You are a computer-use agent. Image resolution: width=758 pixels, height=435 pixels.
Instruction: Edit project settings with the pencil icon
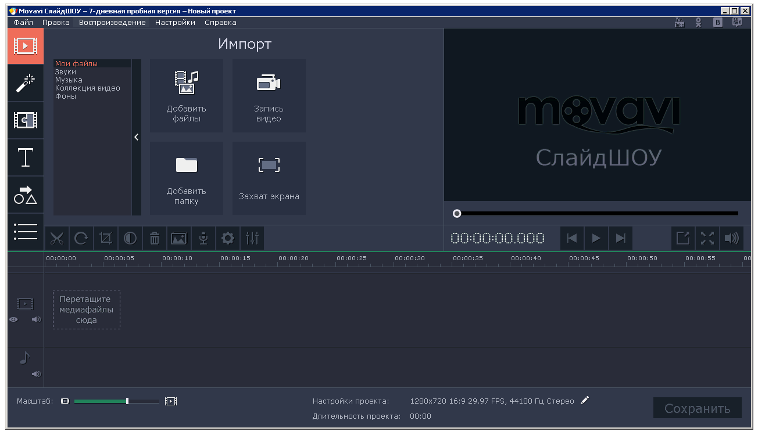tap(585, 400)
